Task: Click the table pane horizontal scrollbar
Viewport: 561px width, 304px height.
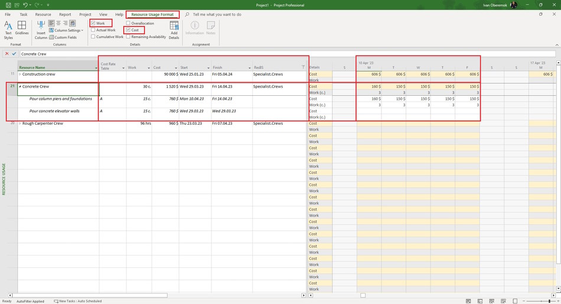Action: coord(90,295)
